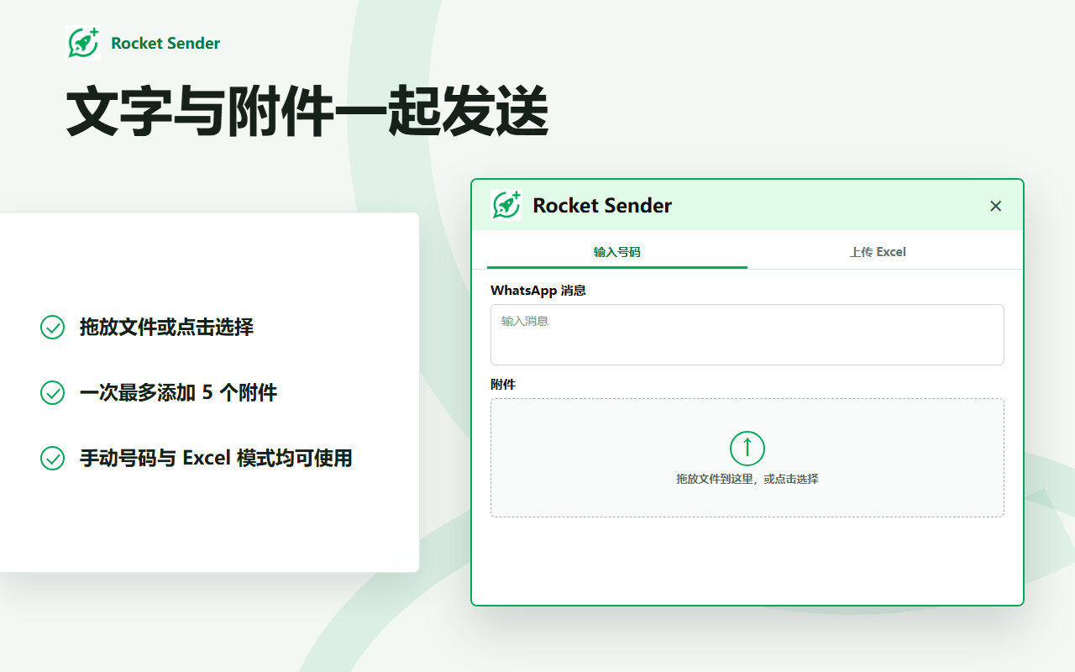Click the Rocket Sender title text in dialog
1075x672 pixels.
(x=602, y=206)
